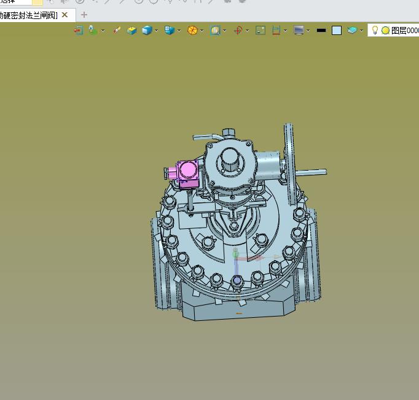The image size is (419, 400).
Task: Click the green square view icon
Action: (x=260, y=31)
